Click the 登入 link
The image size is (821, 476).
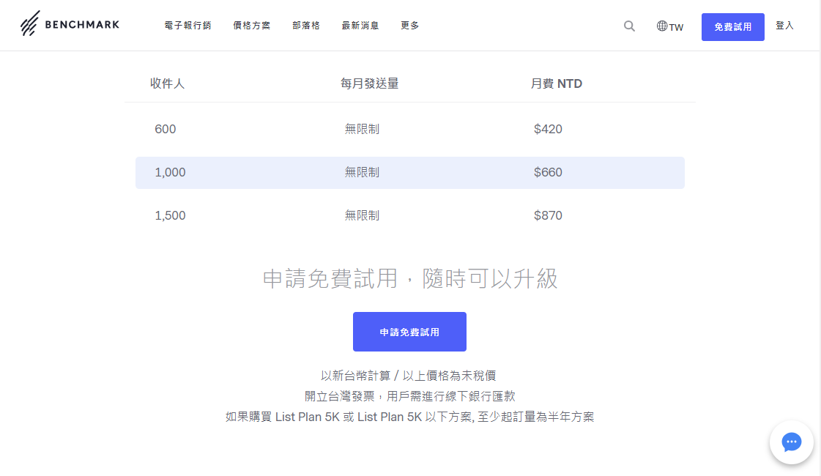point(784,26)
